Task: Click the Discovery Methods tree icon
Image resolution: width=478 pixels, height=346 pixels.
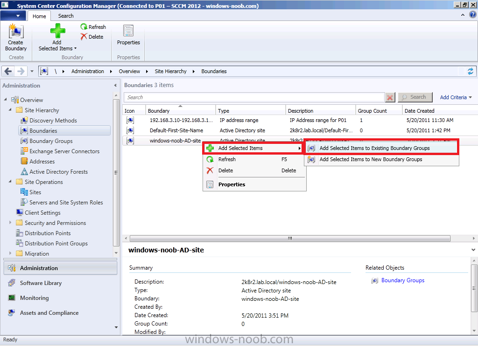Action: point(24,121)
